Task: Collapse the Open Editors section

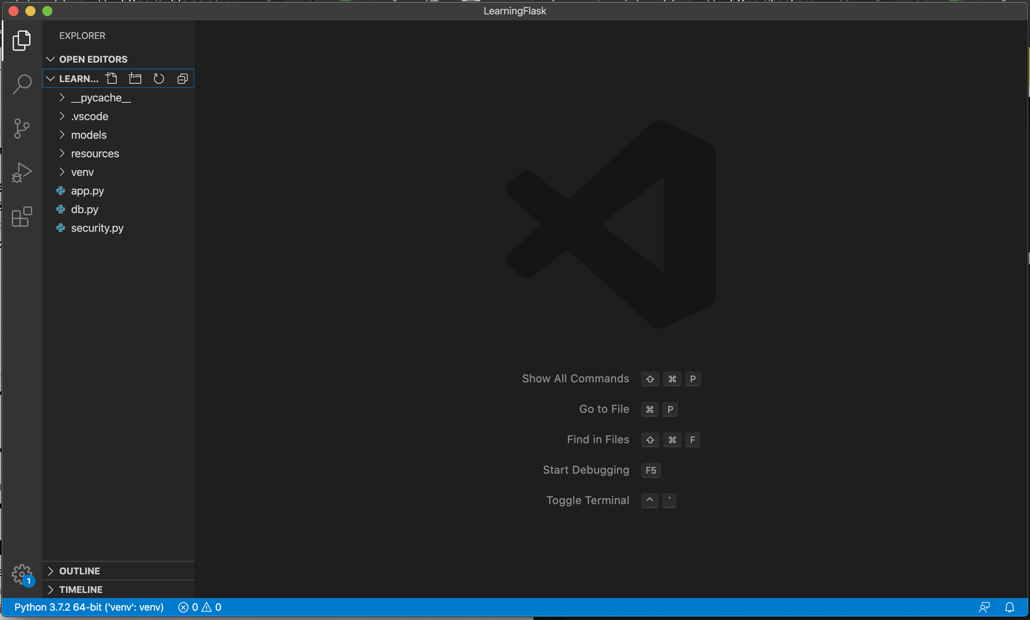Action: tap(51, 59)
